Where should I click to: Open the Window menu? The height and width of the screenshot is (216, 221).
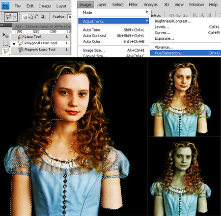[x=196, y=4]
